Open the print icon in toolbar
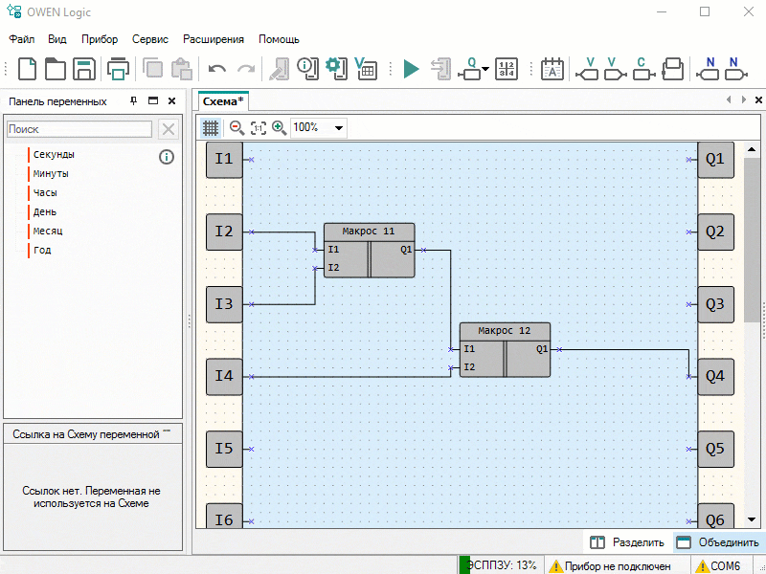766x574 pixels. [118, 68]
